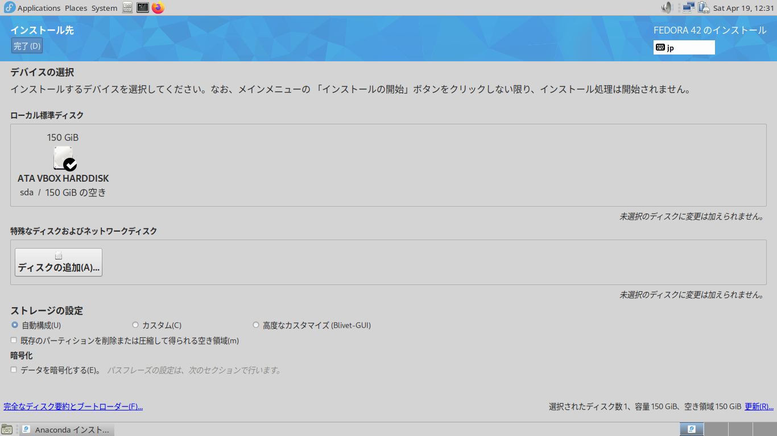Select the 自動構成 storage option
This screenshot has height=436, width=777.
tap(36, 325)
